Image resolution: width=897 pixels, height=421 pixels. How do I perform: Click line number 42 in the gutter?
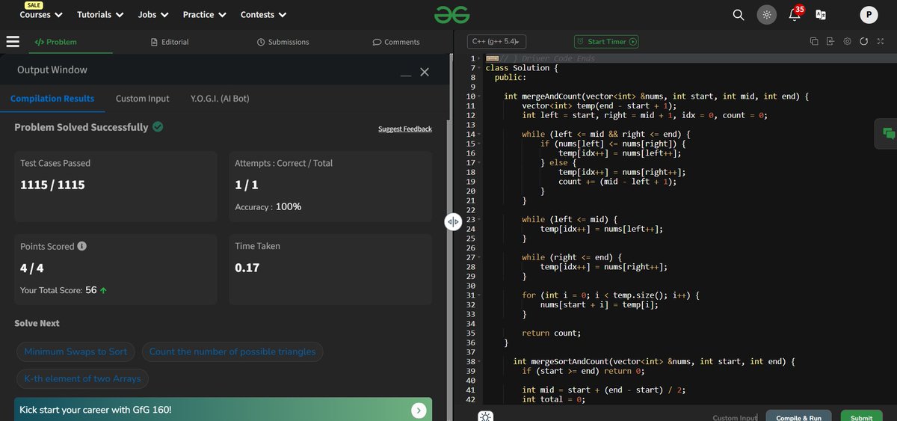pos(470,399)
